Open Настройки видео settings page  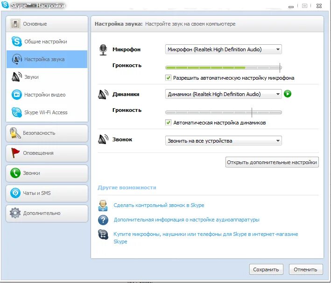pos(47,95)
